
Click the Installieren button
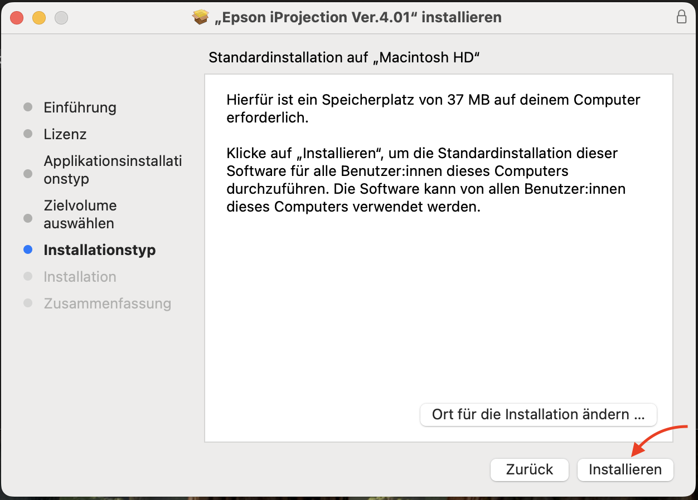626,469
